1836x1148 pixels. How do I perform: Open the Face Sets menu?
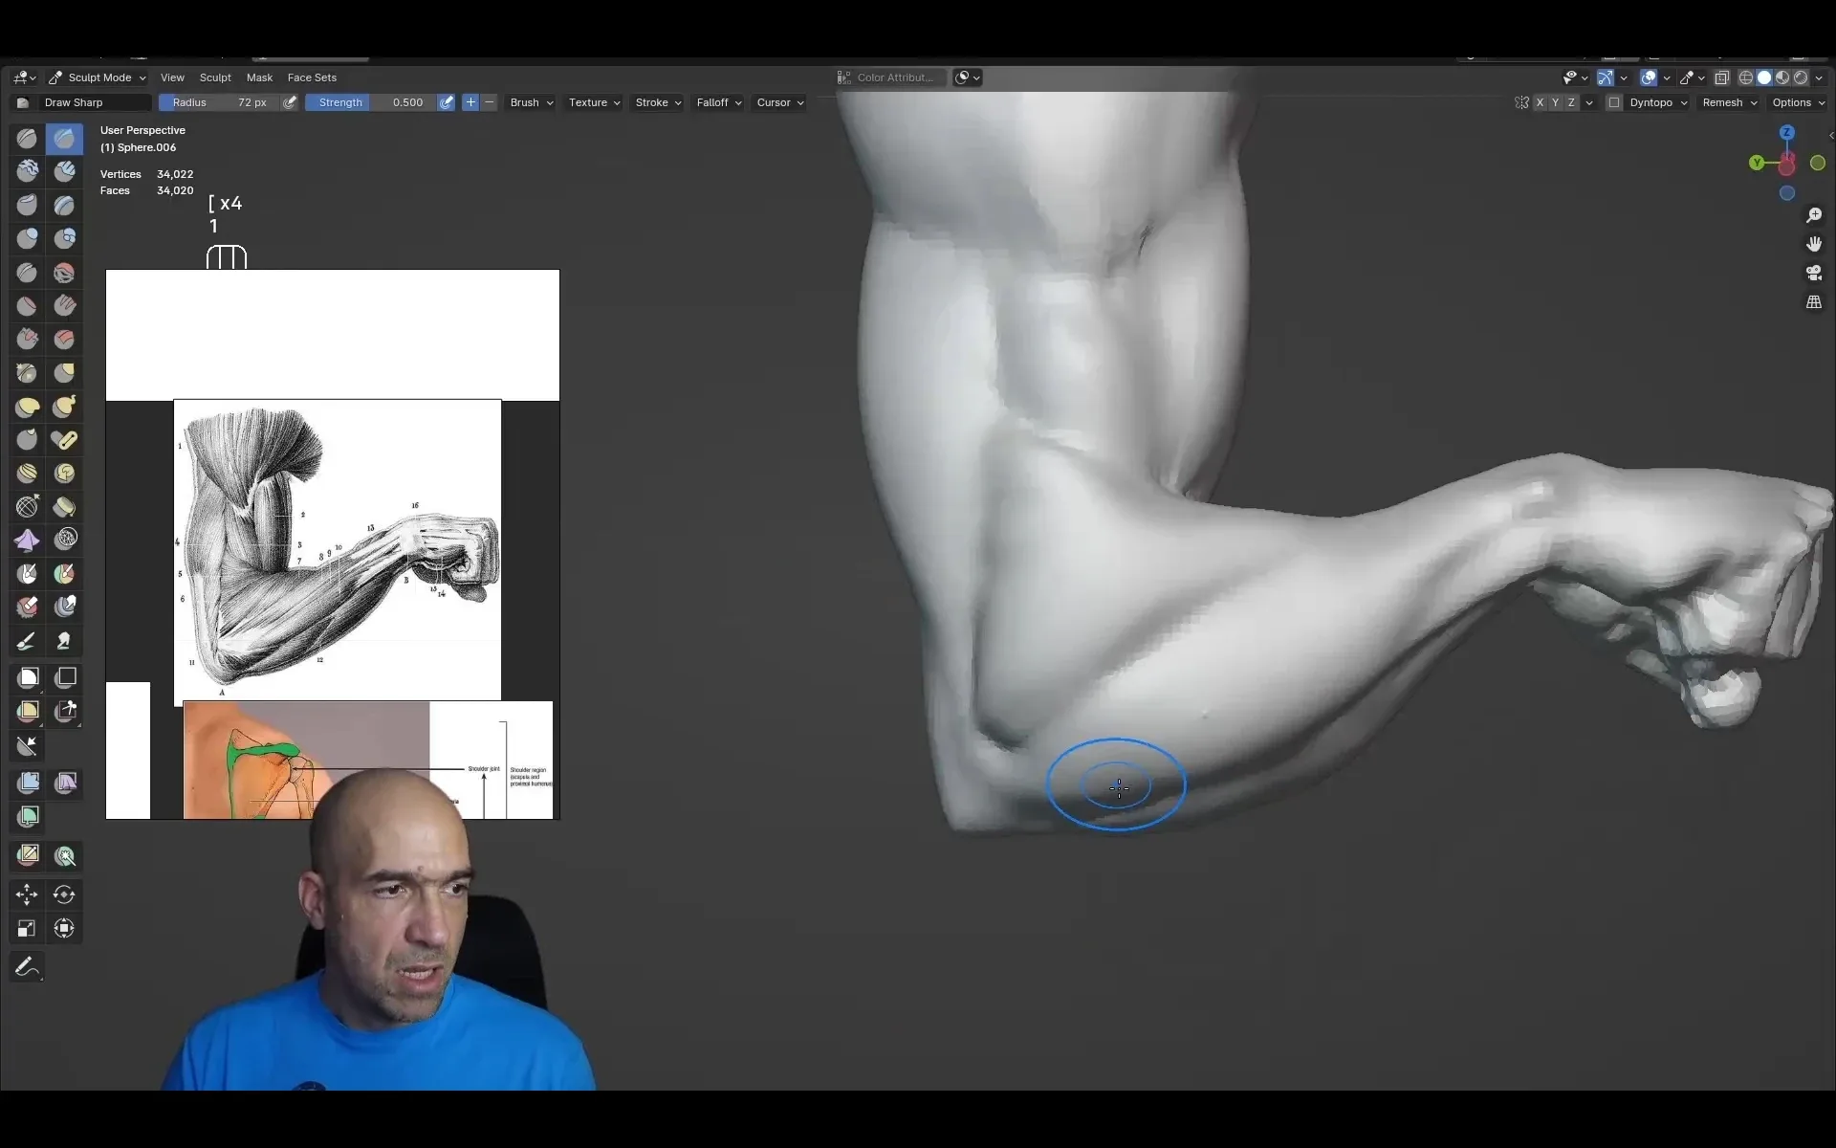[311, 77]
